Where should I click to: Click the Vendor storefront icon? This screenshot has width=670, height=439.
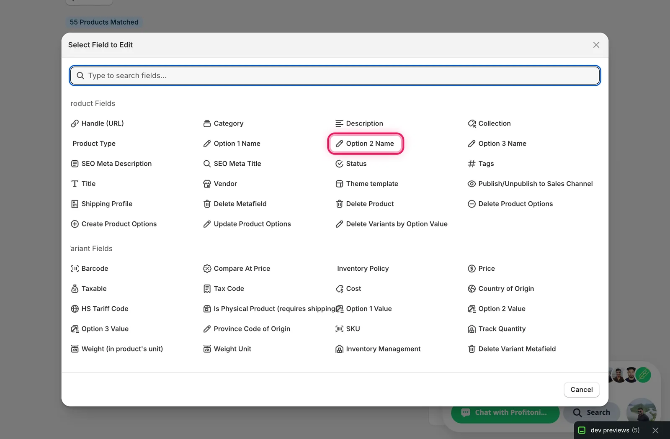click(207, 184)
